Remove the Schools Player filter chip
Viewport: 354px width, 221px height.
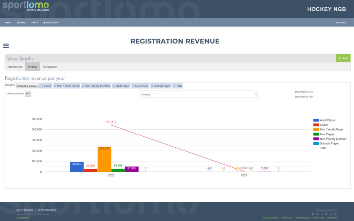(x=152, y=85)
